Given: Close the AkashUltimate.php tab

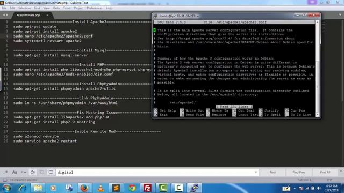Looking at the screenshot, I should (47, 15).
